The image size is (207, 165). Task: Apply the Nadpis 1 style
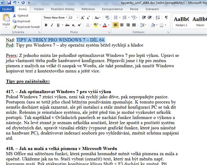click(x=181, y=22)
